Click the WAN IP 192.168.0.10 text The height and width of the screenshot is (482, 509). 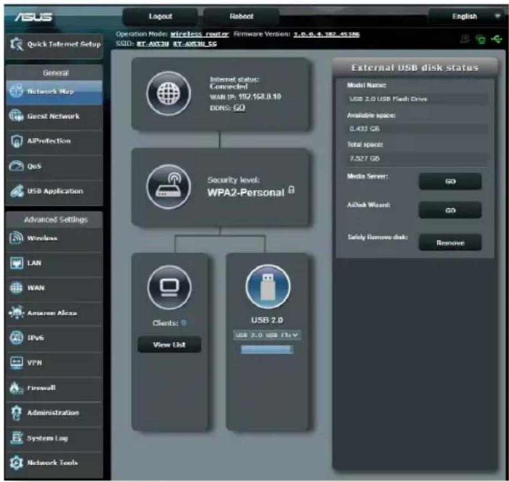(x=245, y=97)
